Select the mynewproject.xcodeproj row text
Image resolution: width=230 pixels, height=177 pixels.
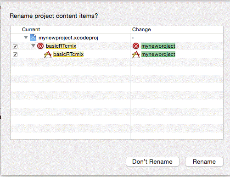coord(68,38)
